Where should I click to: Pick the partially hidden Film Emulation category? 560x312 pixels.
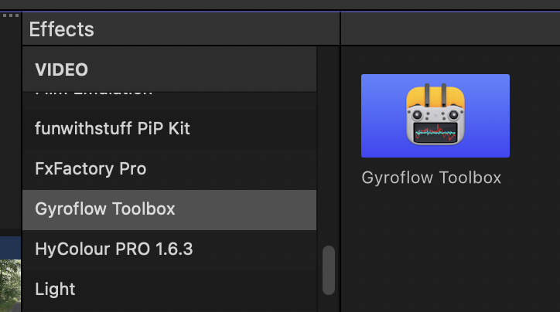[x=94, y=93]
